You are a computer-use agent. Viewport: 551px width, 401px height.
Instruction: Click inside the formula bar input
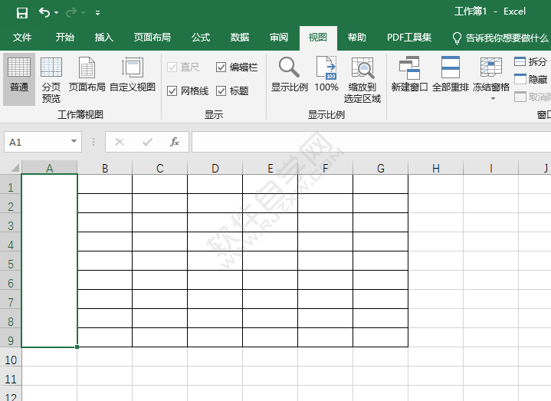click(x=371, y=142)
